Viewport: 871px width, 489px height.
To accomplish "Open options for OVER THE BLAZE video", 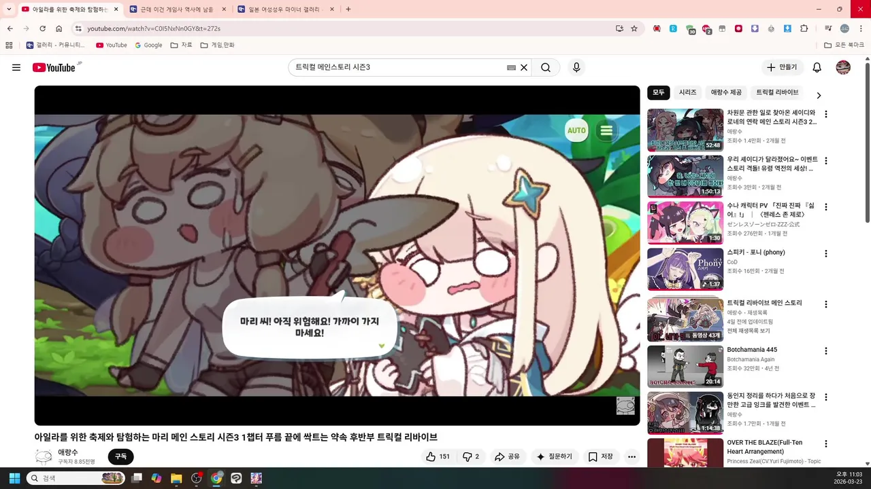I will 826,444.
